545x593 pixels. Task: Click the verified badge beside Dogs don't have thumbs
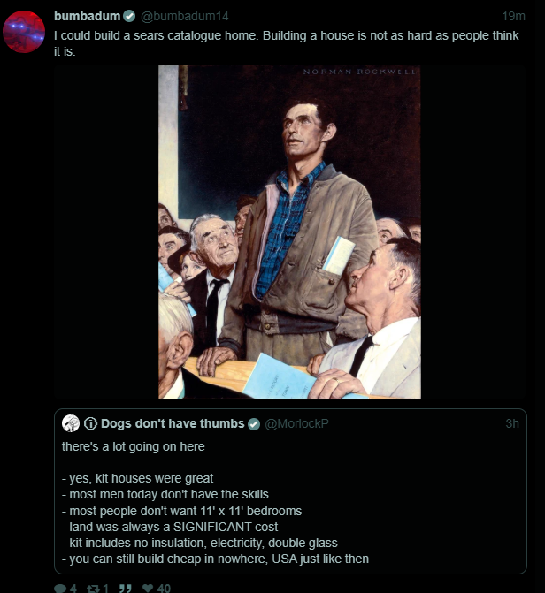[x=254, y=424]
